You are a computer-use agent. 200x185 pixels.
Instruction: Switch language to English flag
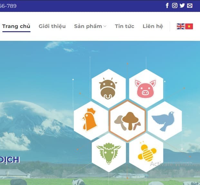[x=181, y=26]
